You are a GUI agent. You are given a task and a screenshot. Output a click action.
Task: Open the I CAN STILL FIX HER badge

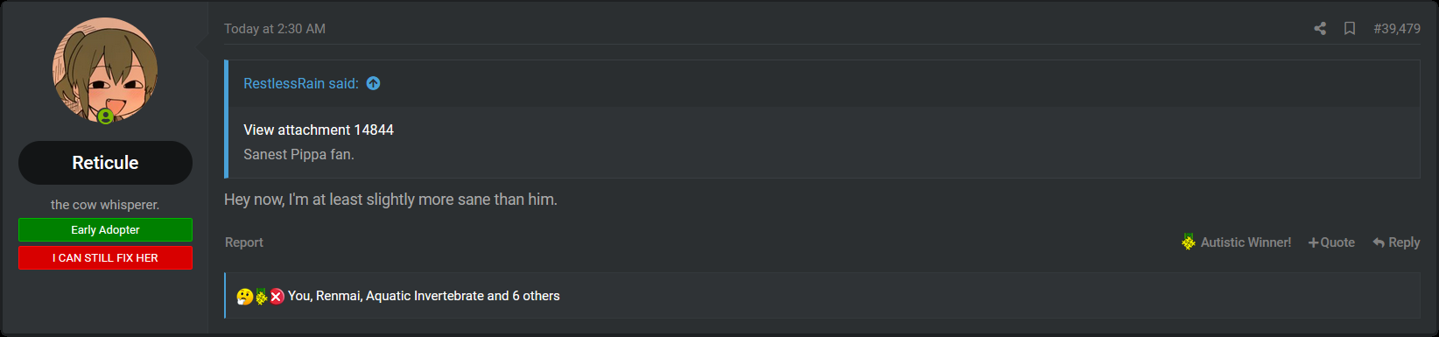tap(105, 257)
